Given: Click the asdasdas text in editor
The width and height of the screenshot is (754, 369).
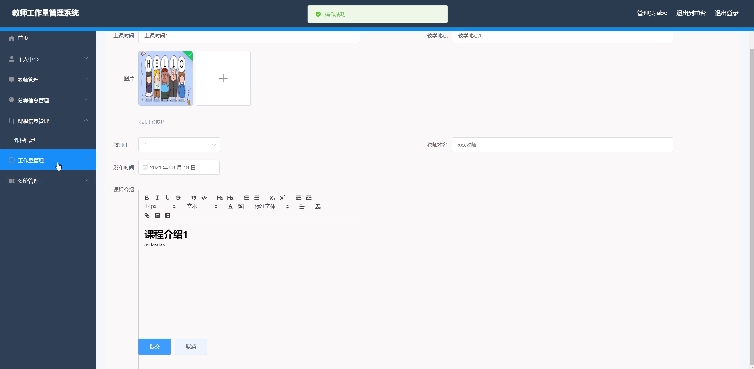Looking at the screenshot, I should click(x=154, y=245).
